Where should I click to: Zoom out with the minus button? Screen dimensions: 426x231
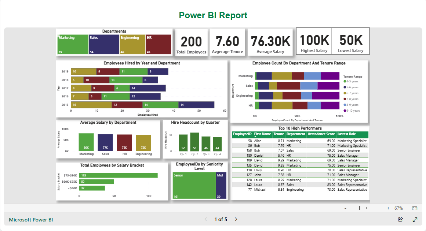pos(345,208)
